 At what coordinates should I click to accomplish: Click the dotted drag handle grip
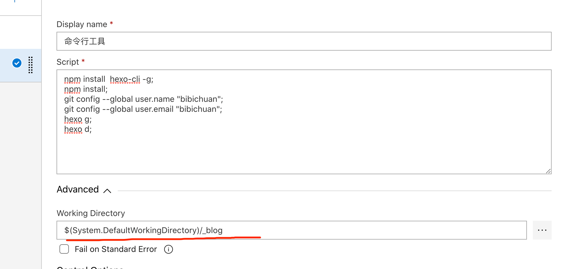[x=30, y=65]
